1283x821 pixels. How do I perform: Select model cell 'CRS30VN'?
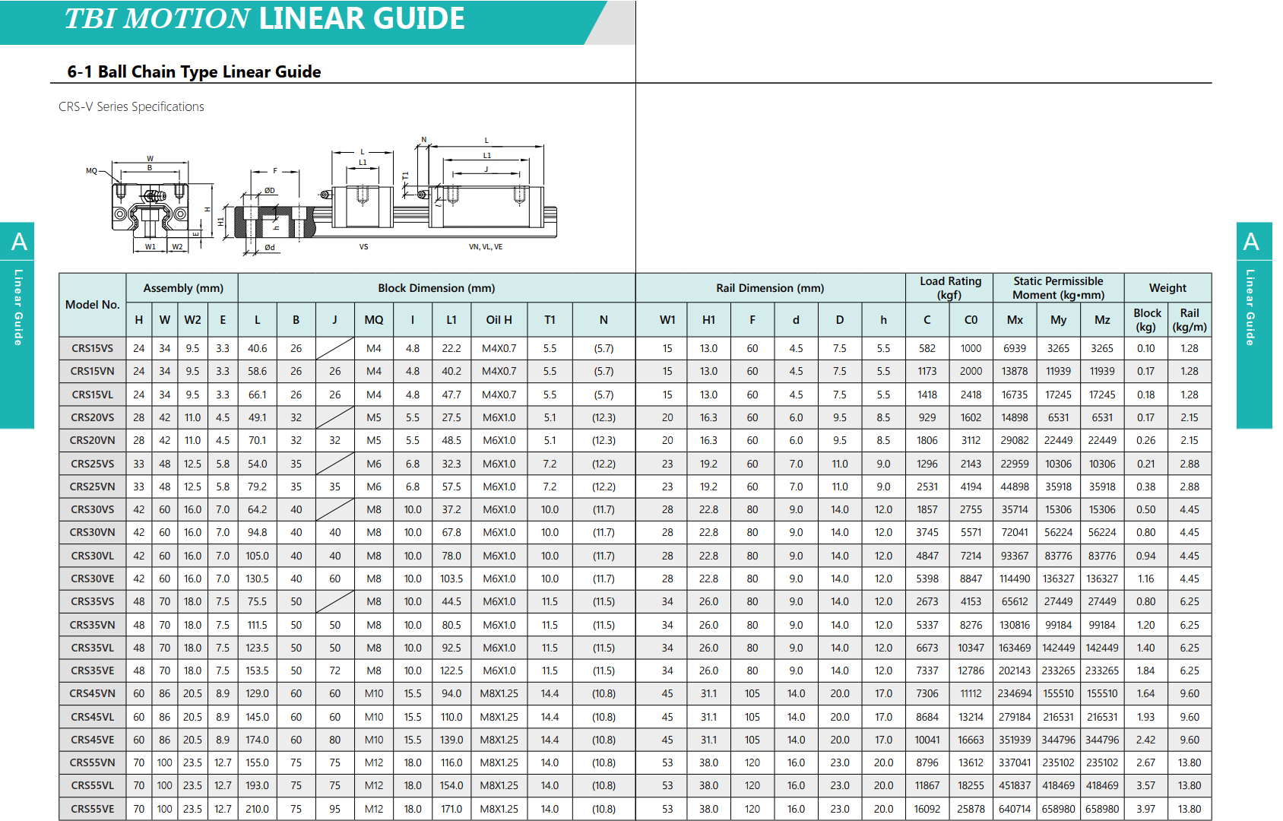tap(93, 532)
